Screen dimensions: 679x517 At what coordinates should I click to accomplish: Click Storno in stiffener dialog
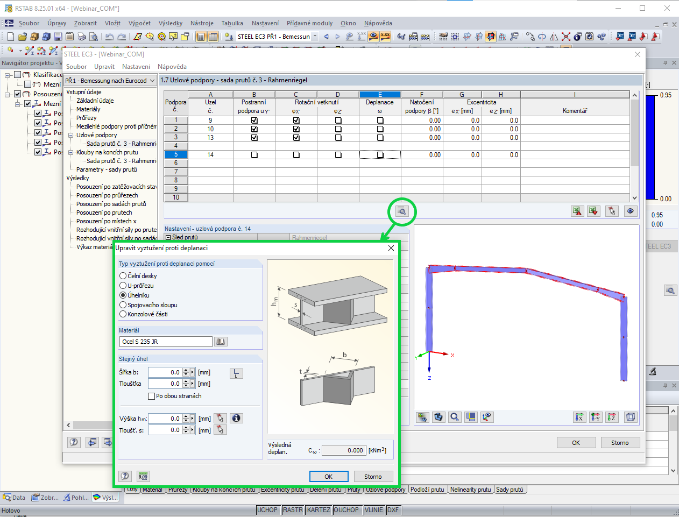coord(373,477)
